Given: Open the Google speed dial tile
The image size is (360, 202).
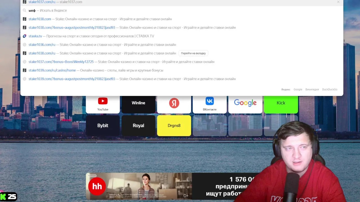Looking at the screenshot, I should click(245, 104).
